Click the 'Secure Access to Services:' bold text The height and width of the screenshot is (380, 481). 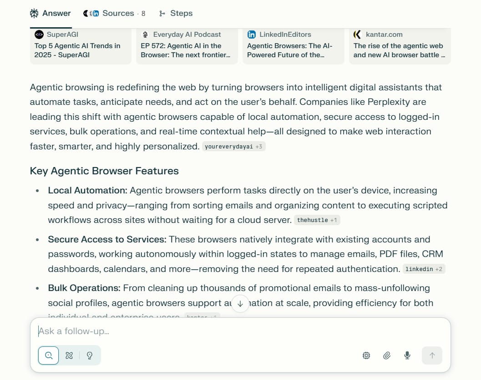[x=107, y=240]
